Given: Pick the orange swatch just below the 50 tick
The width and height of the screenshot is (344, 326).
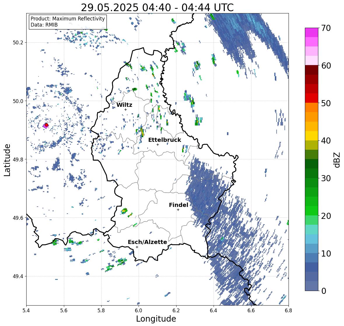Looking at the screenshot, I should point(312,107).
